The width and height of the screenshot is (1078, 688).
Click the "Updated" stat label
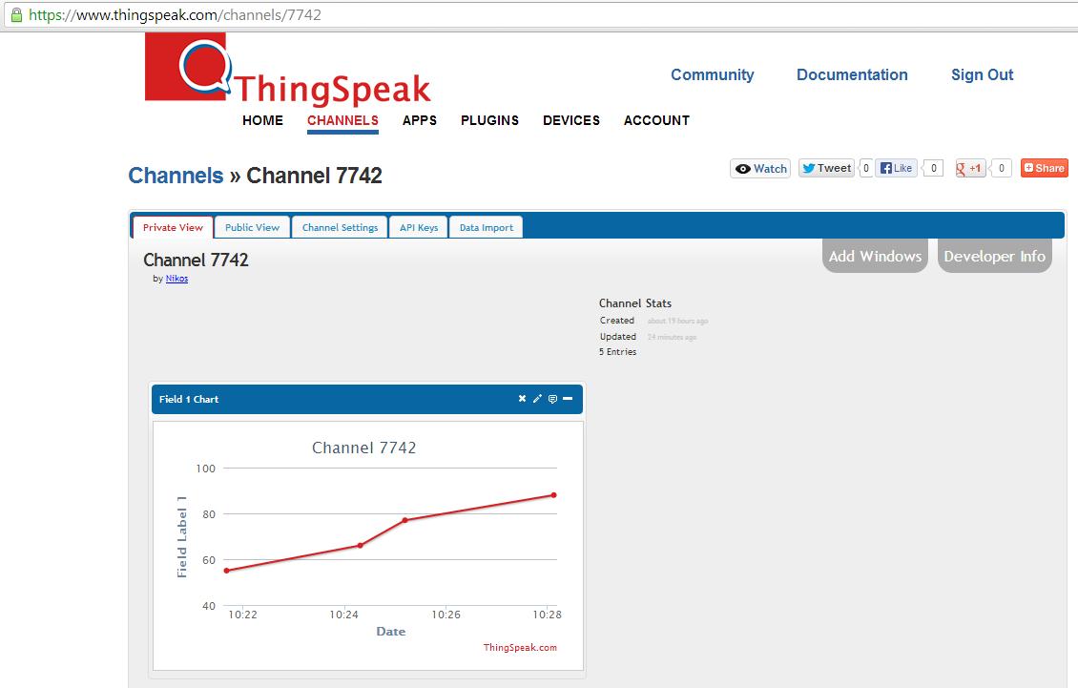[x=618, y=337]
